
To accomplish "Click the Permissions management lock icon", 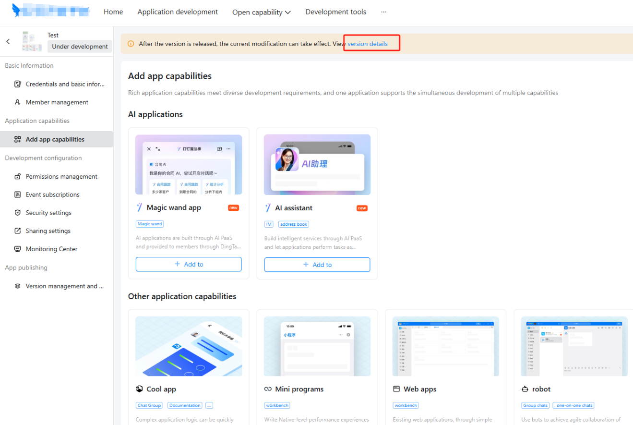I will [18, 177].
